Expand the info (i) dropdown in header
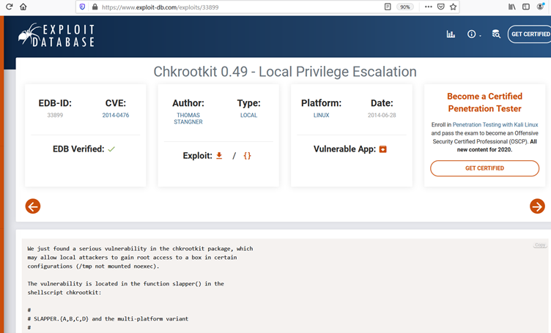The height and width of the screenshot is (333, 551). (x=473, y=34)
